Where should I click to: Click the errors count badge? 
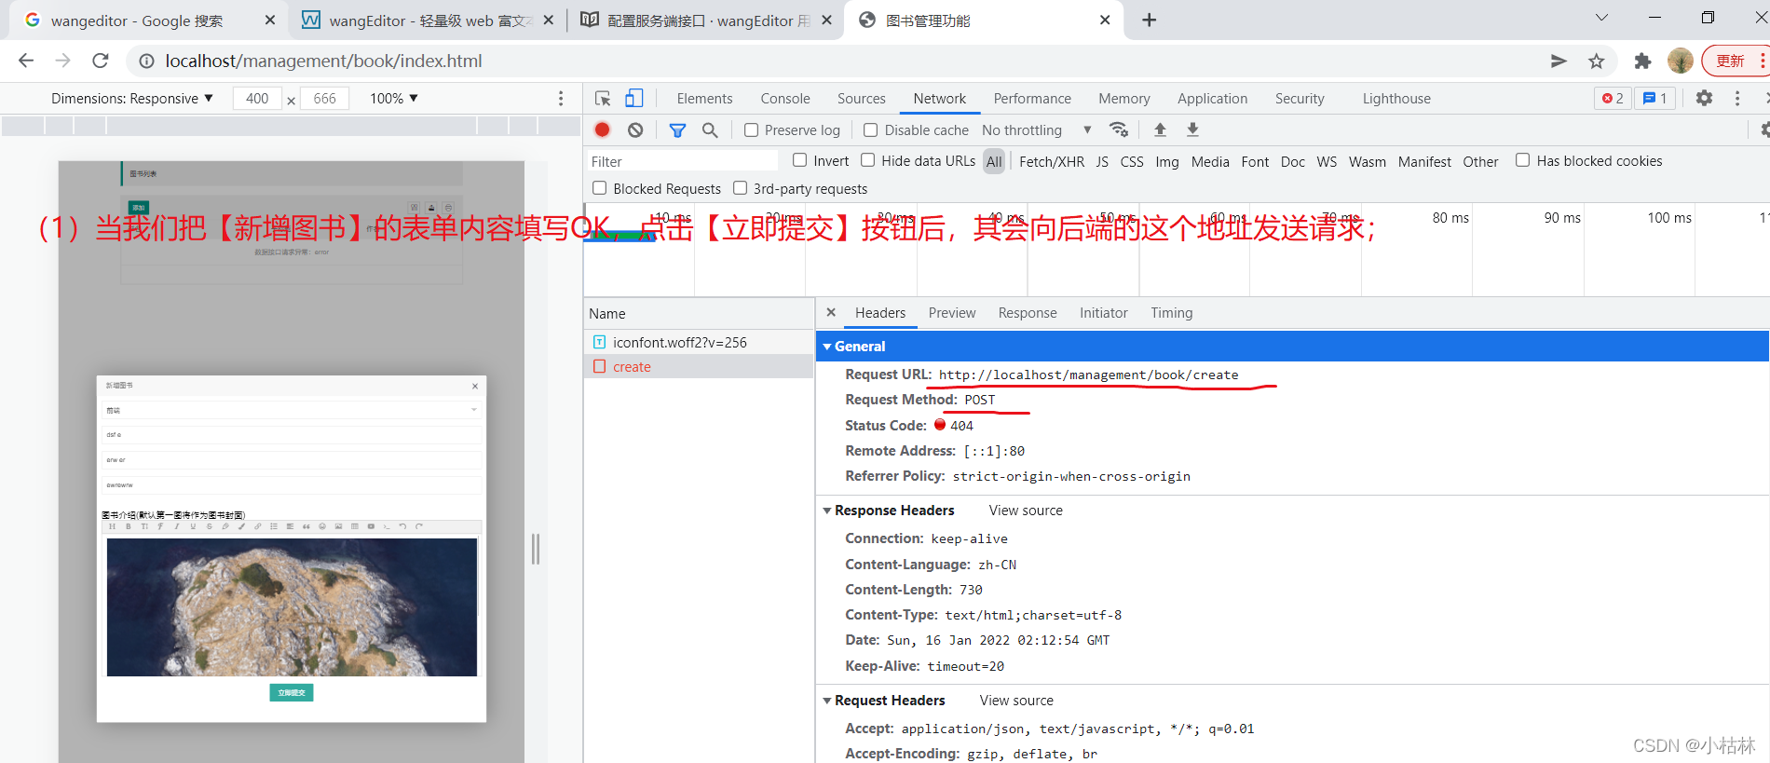coord(1613,98)
